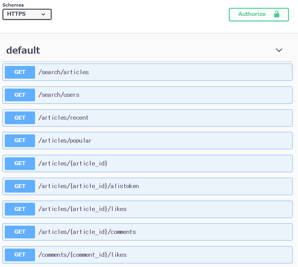Click GET badge for /comments/{comment_id}/likes
This screenshot has height=267, width=298.
(20, 255)
